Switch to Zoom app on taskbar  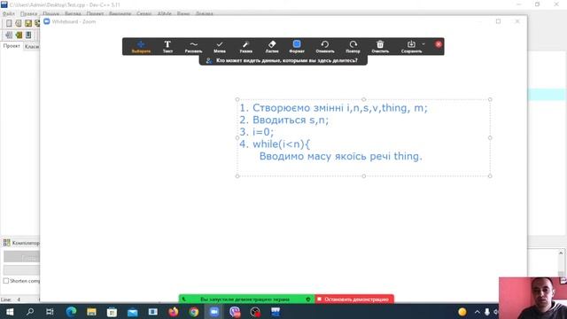[x=214, y=312]
